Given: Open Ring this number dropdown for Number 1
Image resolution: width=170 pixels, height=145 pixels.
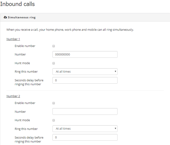Looking at the screenshot, I should 85,72.
